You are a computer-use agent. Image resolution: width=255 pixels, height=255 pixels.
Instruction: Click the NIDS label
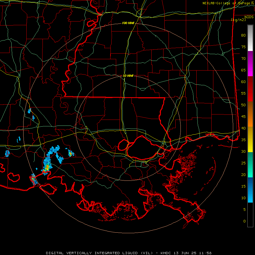[x=249, y=17]
